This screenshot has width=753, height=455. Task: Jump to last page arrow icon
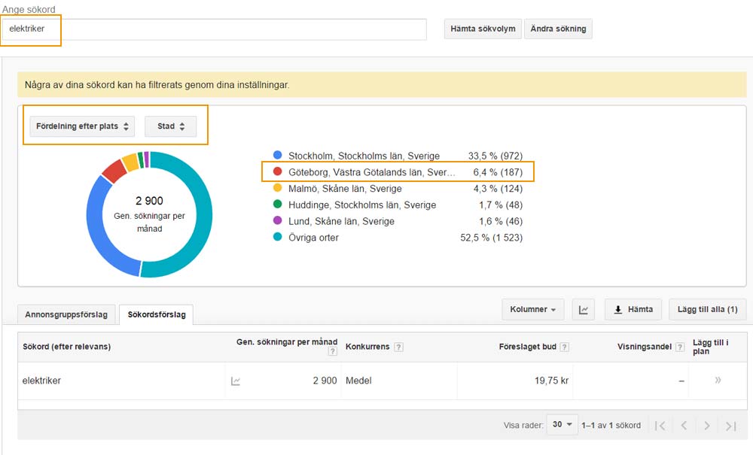[730, 426]
